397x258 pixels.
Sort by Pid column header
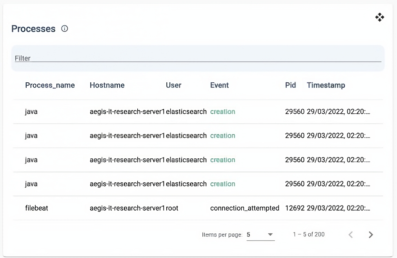point(290,85)
